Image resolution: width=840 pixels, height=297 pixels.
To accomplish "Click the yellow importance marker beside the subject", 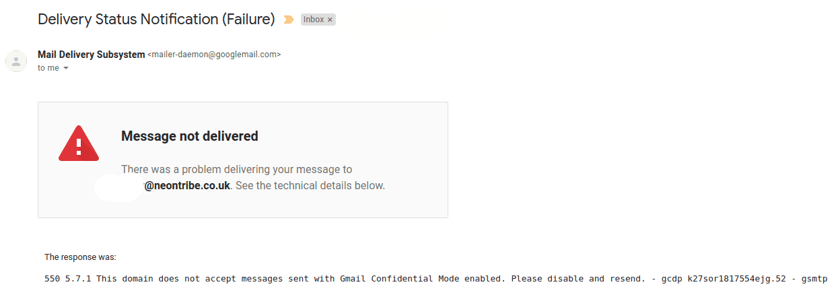I will pos(288,20).
